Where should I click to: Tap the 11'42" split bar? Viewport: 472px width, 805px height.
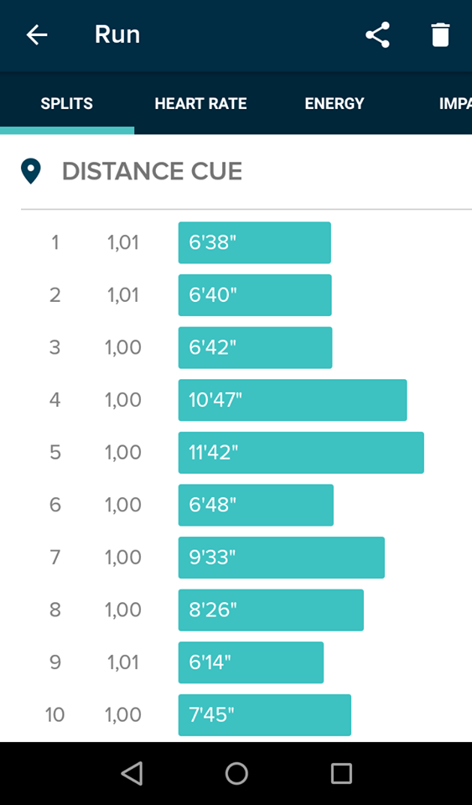tap(301, 452)
